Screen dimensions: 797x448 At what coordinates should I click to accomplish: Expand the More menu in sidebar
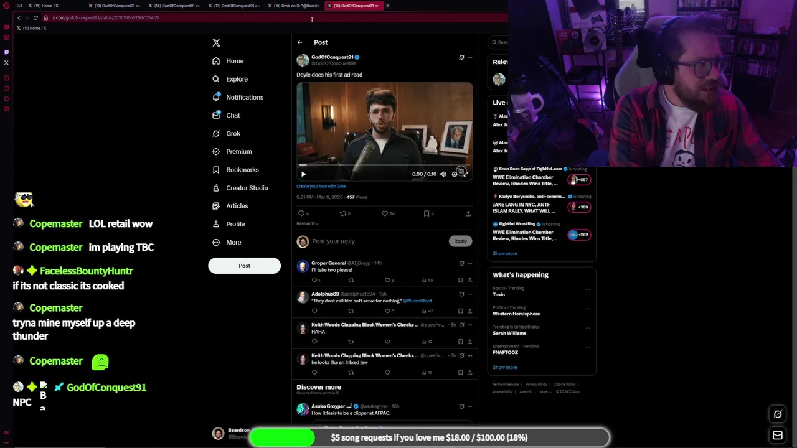click(227, 242)
